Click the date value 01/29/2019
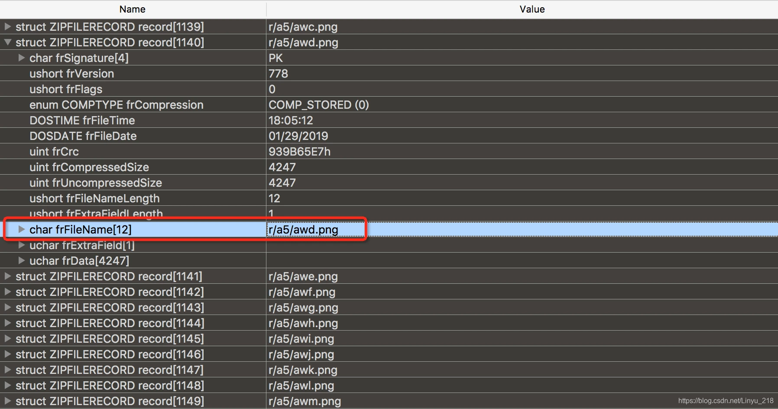Screen dimensions: 778x409 tap(298, 136)
